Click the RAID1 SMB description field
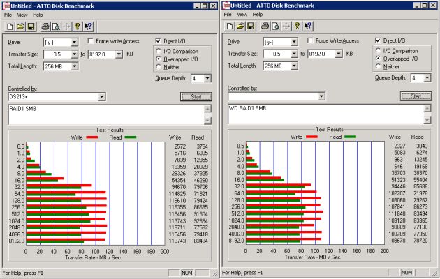The height and width of the screenshot is (279, 440). pyautogui.click(x=107, y=115)
